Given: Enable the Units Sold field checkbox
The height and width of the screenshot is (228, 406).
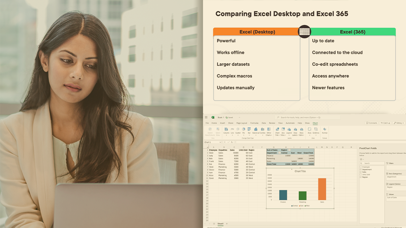Looking at the screenshot, I should (361, 174).
